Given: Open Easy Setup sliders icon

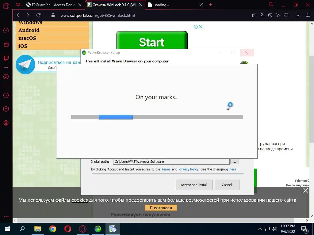Looking at the screenshot, I should click(x=308, y=15).
